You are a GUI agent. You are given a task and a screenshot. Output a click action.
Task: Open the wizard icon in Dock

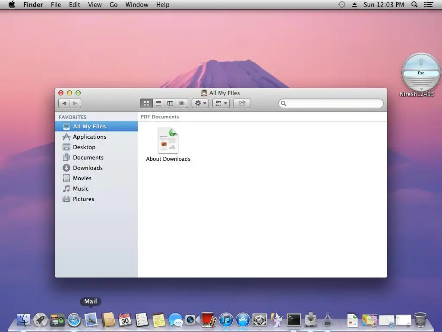277,320
